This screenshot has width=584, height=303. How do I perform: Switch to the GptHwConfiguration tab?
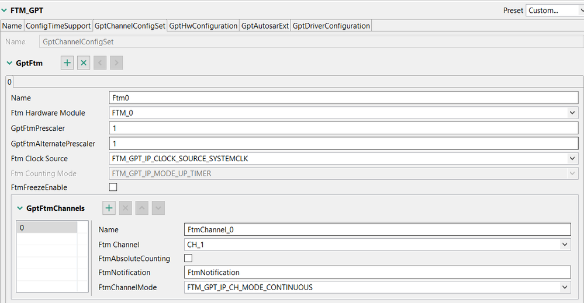point(203,26)
